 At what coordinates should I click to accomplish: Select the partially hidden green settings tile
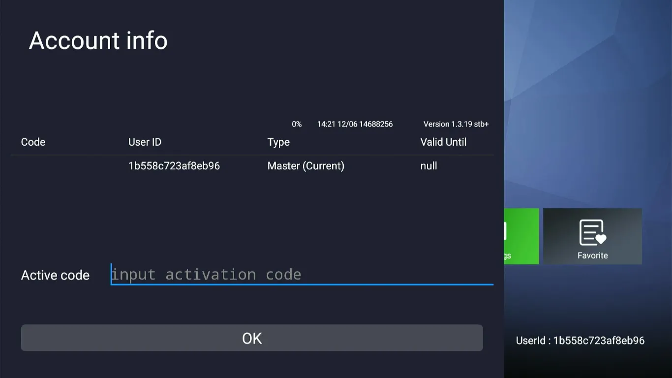tap(521, 236)
